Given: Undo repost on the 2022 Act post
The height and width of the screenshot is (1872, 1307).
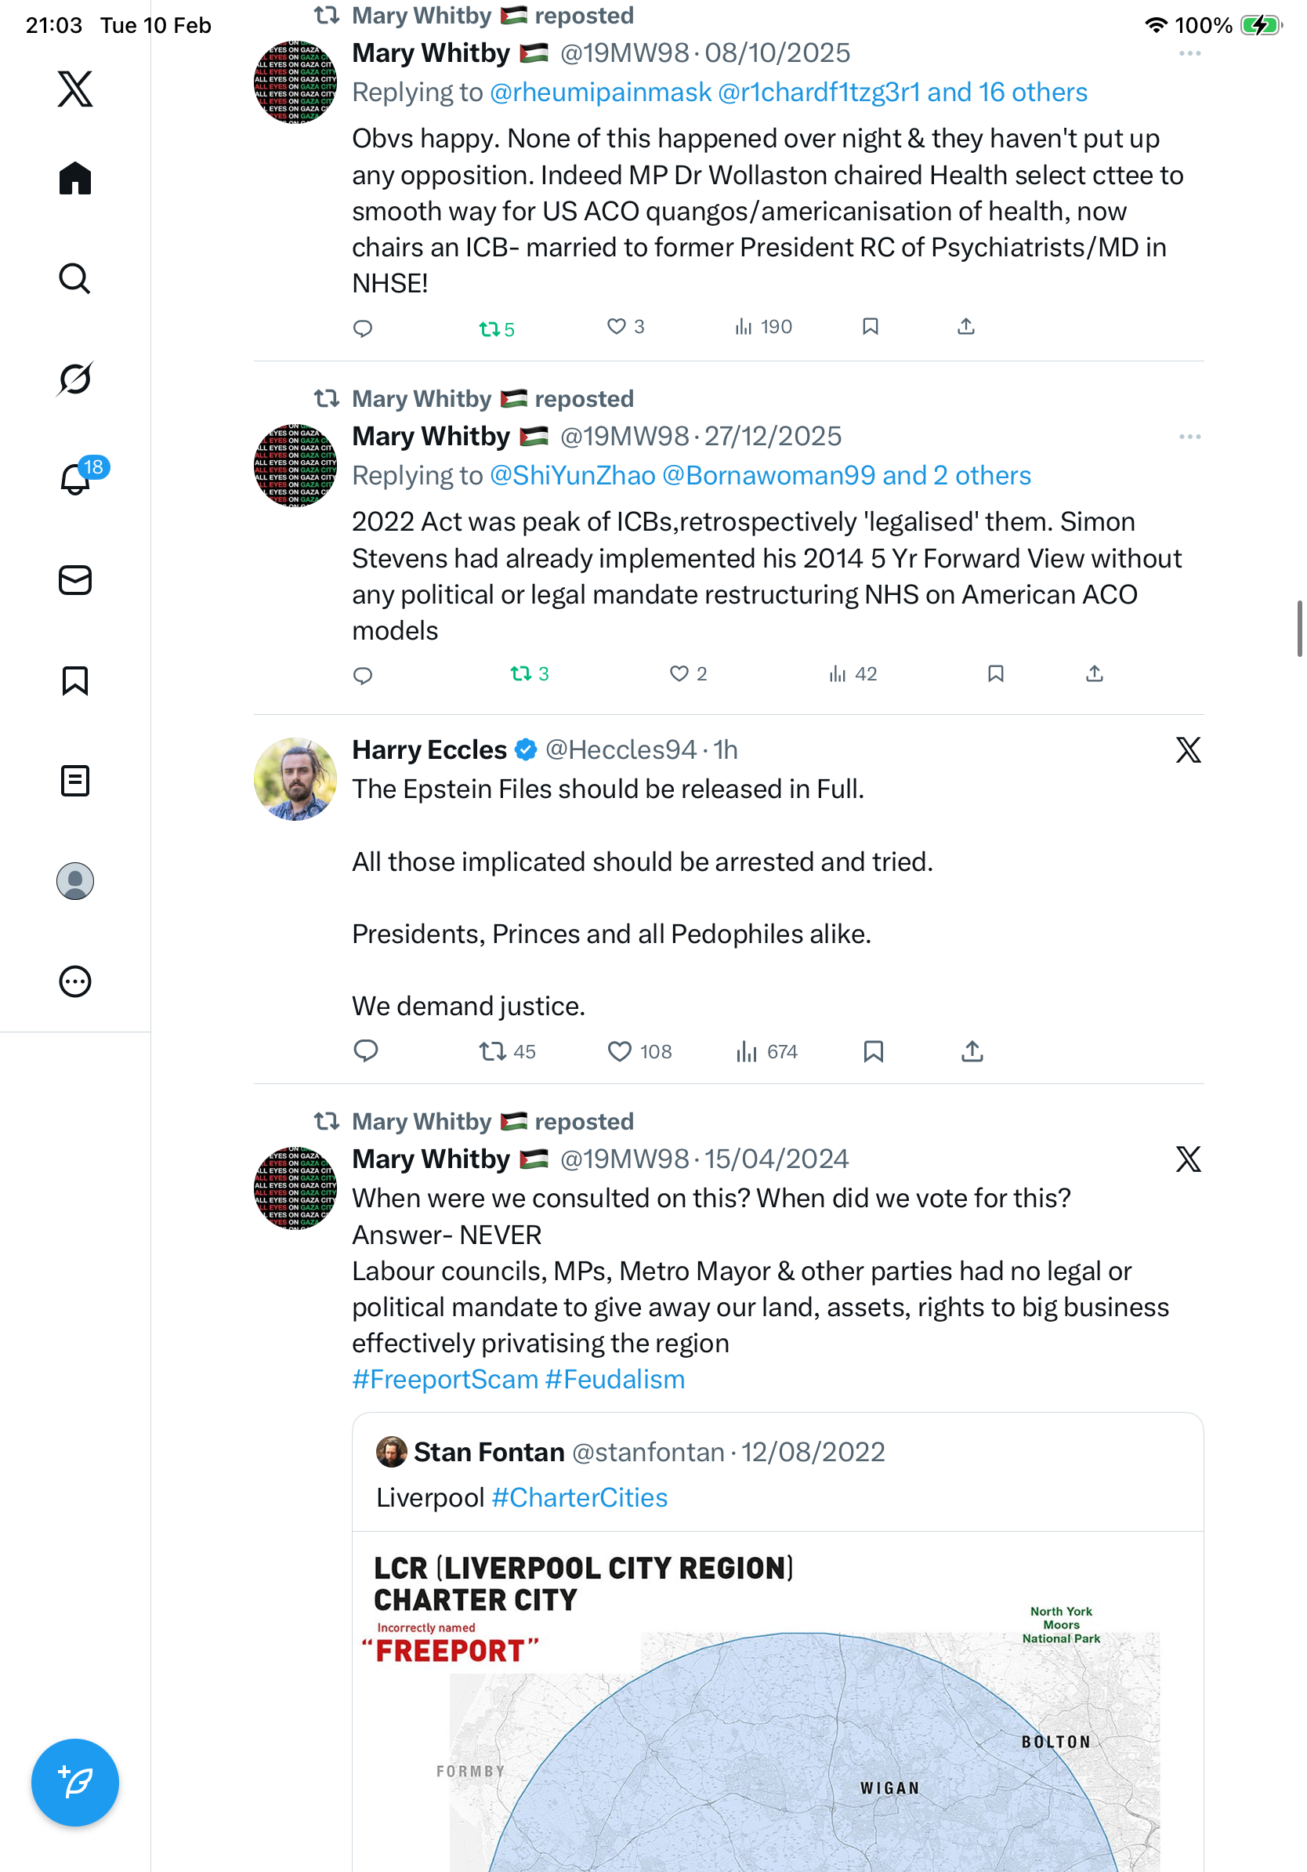Looking at the screenshot, I should click(520, 674).
